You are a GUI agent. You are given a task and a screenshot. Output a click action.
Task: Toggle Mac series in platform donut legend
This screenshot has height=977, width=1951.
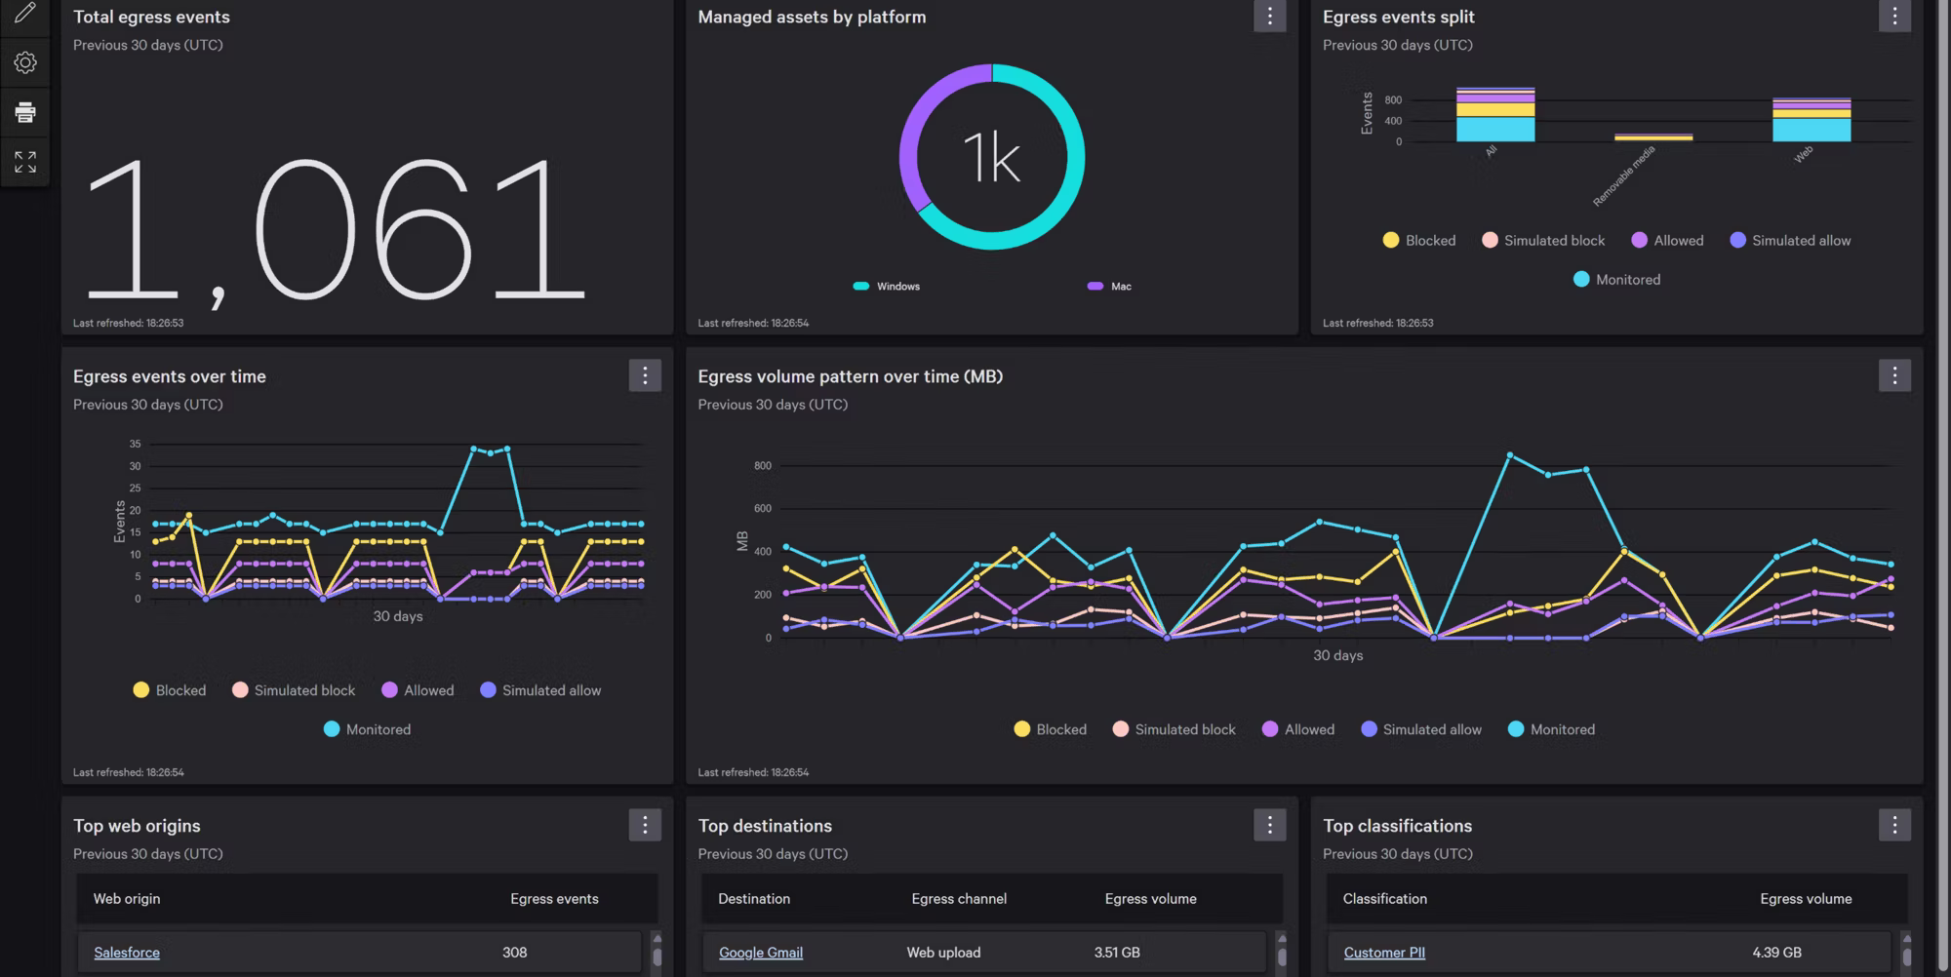click(1109, 287)
